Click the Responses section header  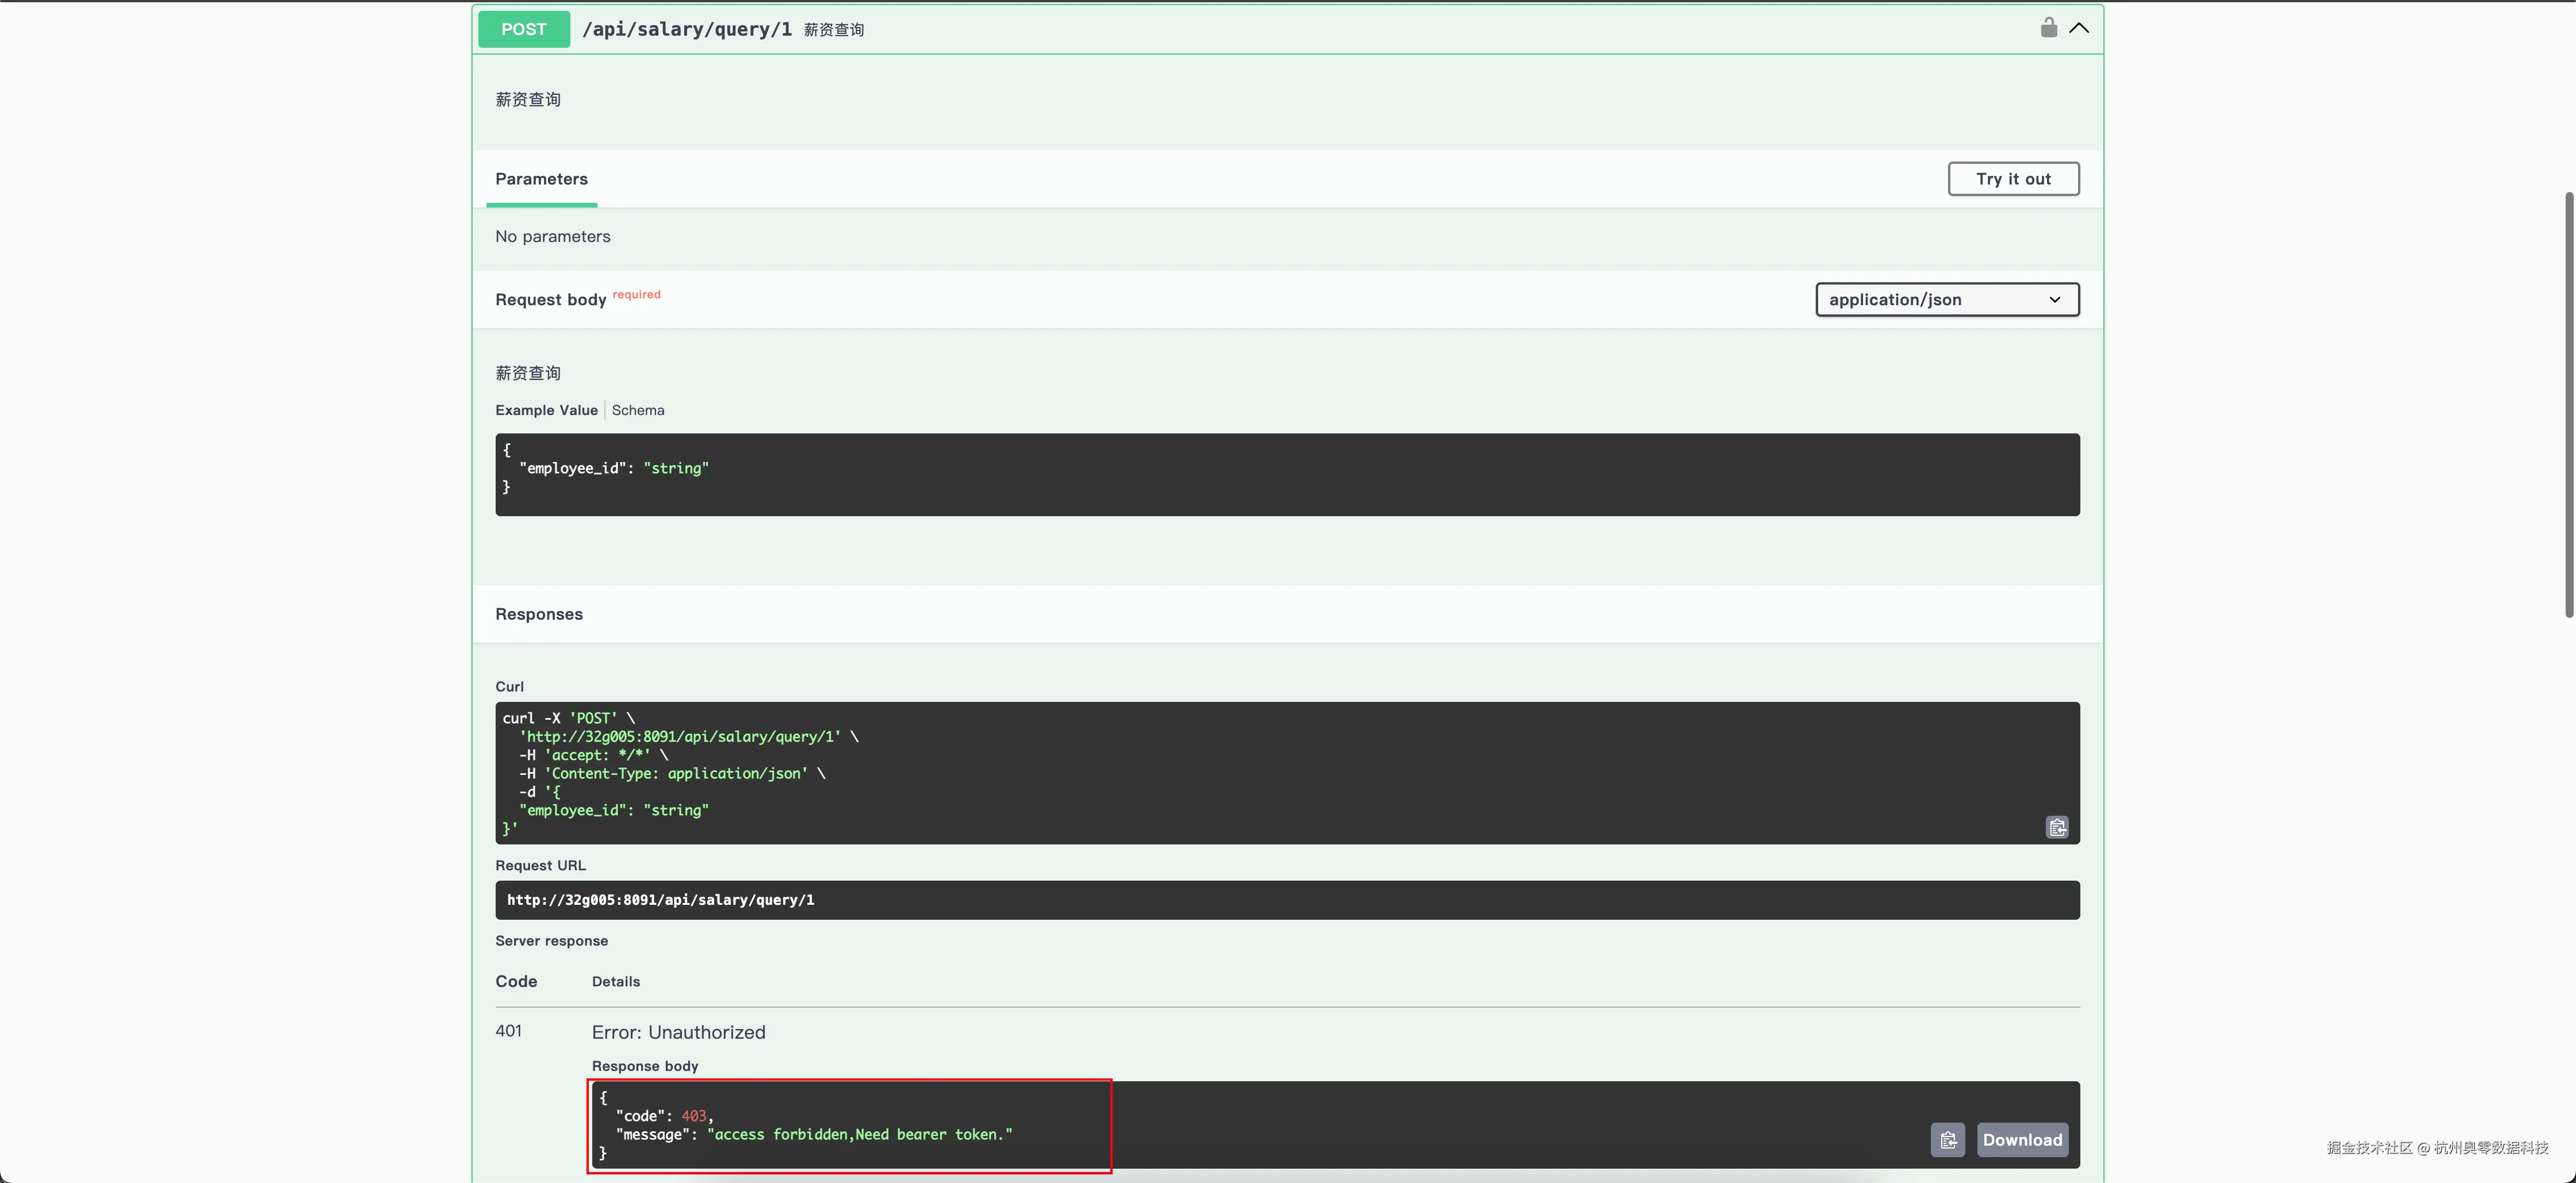[x=539, y=614]
